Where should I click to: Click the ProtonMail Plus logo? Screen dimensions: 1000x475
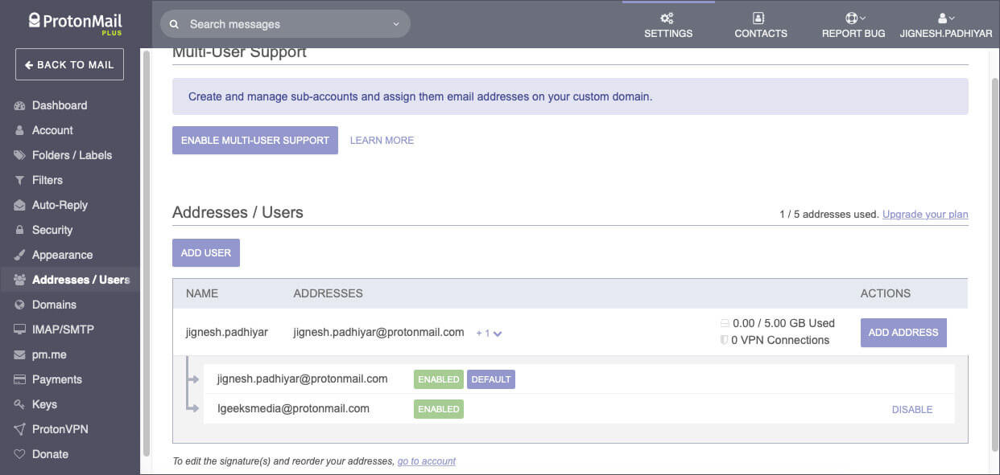(76, 23)
